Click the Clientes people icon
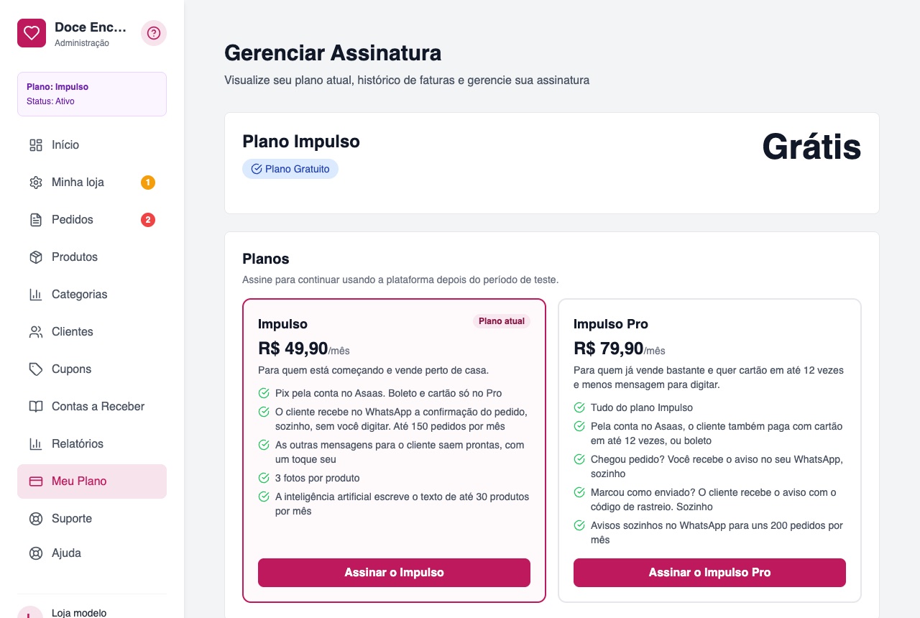Screen dimensions: 920x618 [x=36, y=332]
